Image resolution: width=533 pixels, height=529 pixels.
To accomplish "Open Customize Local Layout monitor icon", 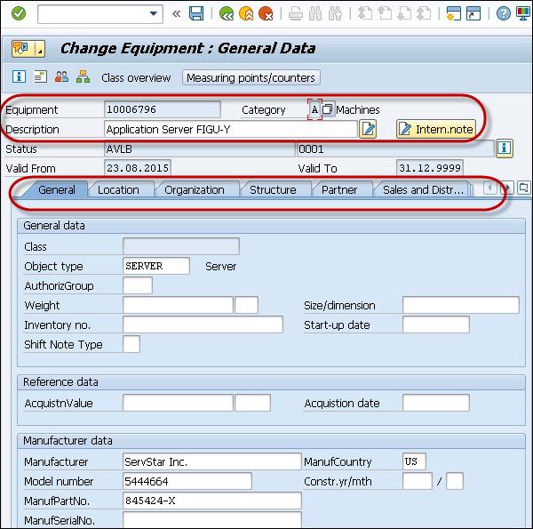I will tap(523, 14).
